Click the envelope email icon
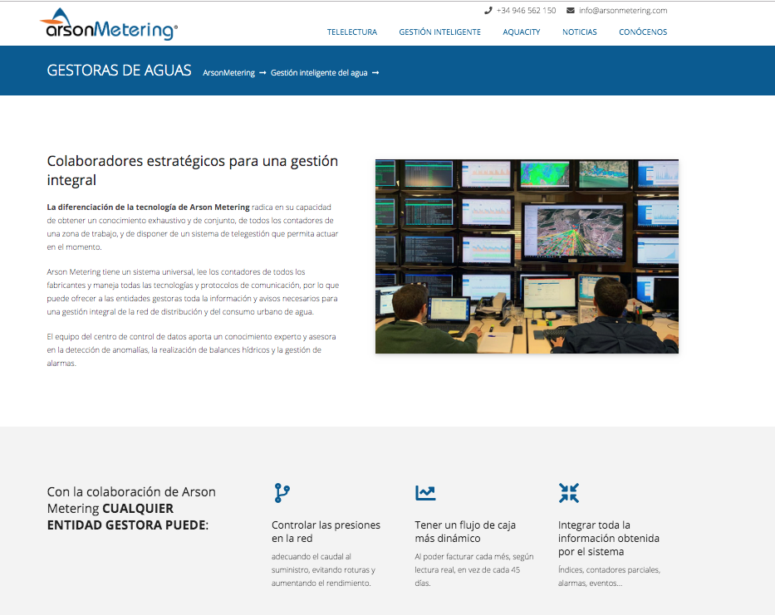Screen dimensions: 775x615 (571, 10)
